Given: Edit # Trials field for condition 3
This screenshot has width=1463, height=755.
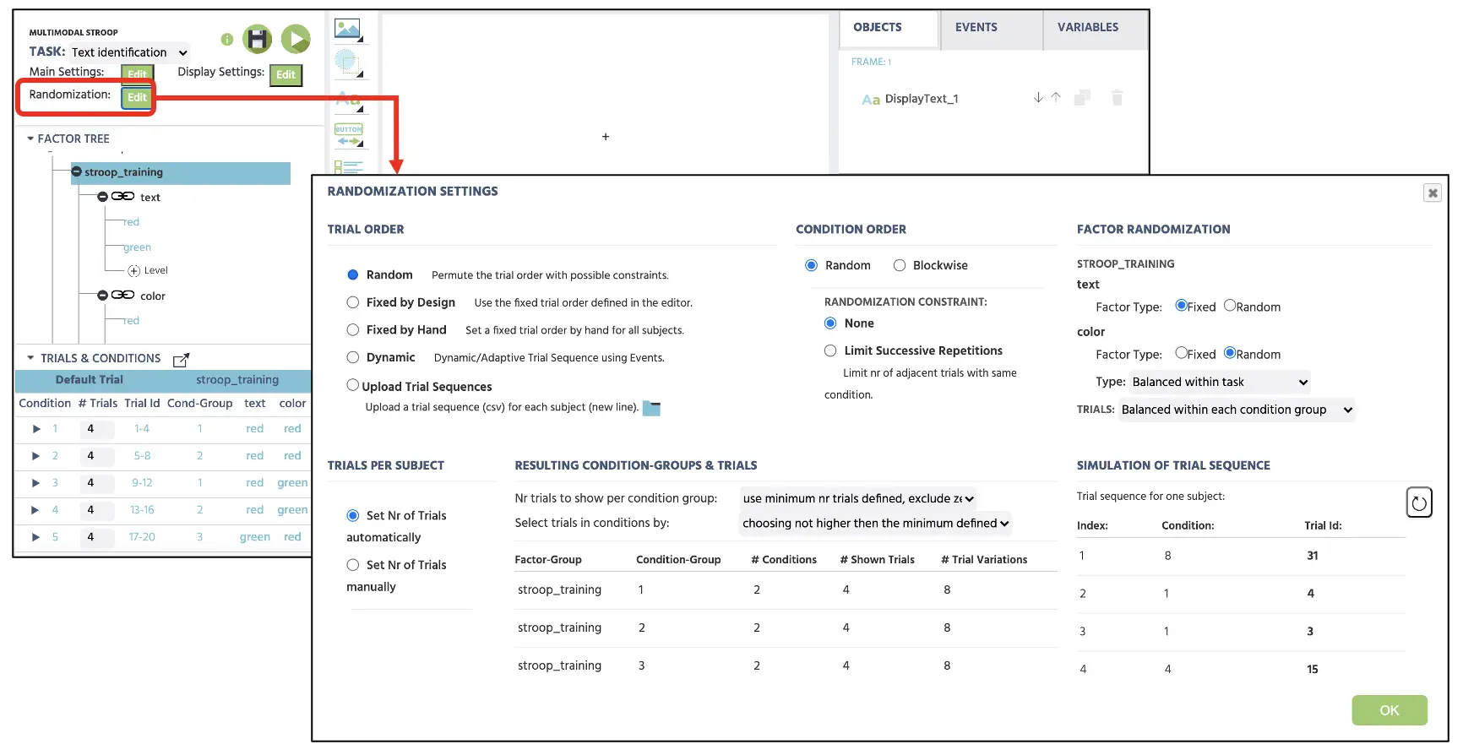Looking at the screenshot, I should 97,483.
